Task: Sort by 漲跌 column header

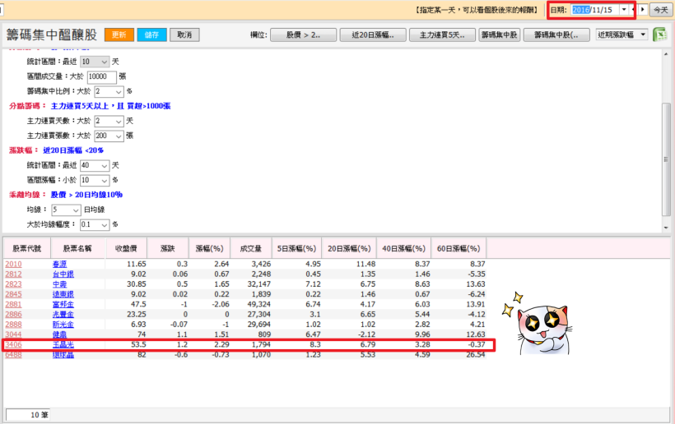Action: click(167, 248)
